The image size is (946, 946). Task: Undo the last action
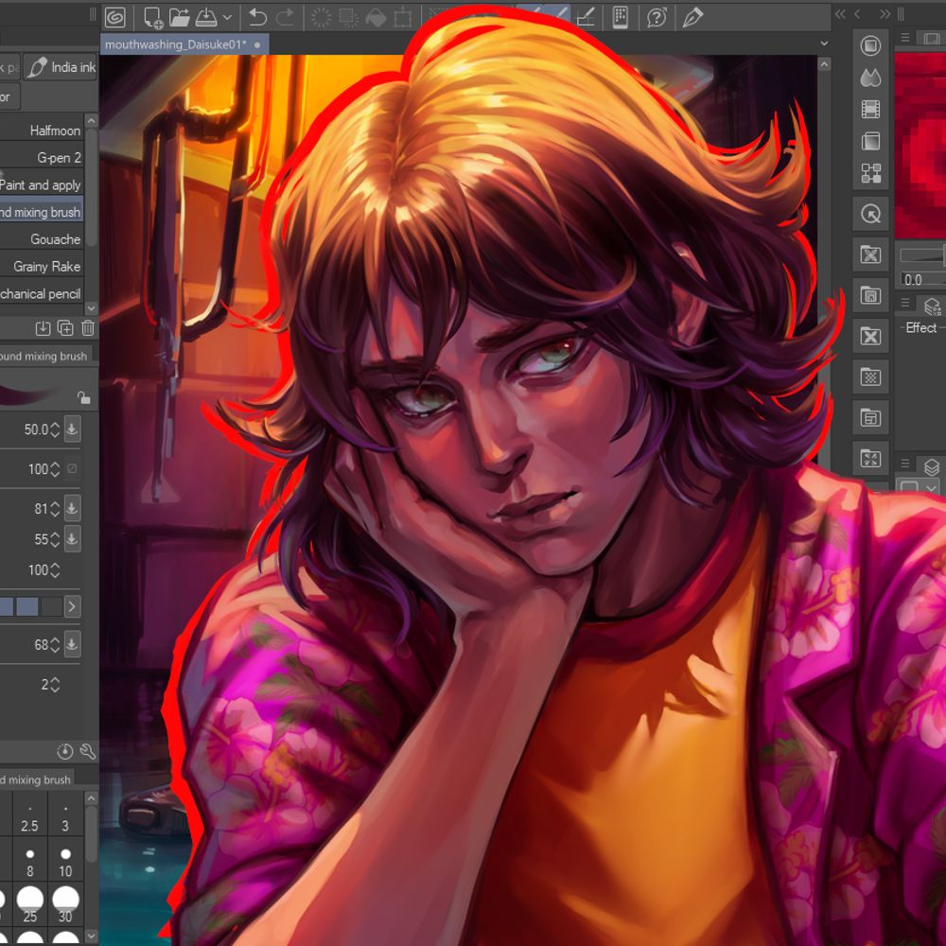coord(257,17)
